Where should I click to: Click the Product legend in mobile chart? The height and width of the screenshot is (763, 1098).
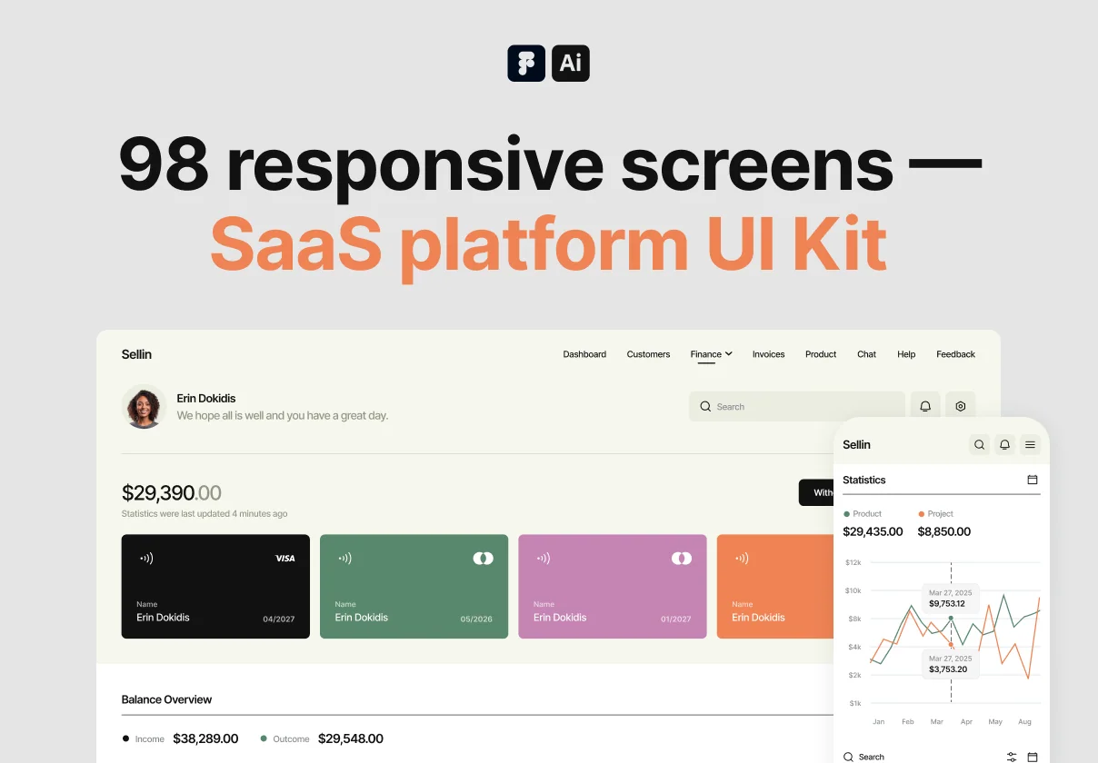click(863, 513)
